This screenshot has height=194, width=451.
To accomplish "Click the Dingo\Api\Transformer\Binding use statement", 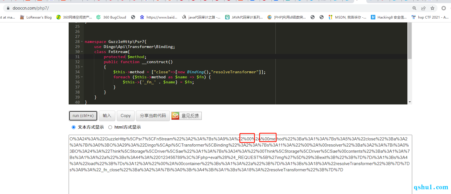I will 138,47.
